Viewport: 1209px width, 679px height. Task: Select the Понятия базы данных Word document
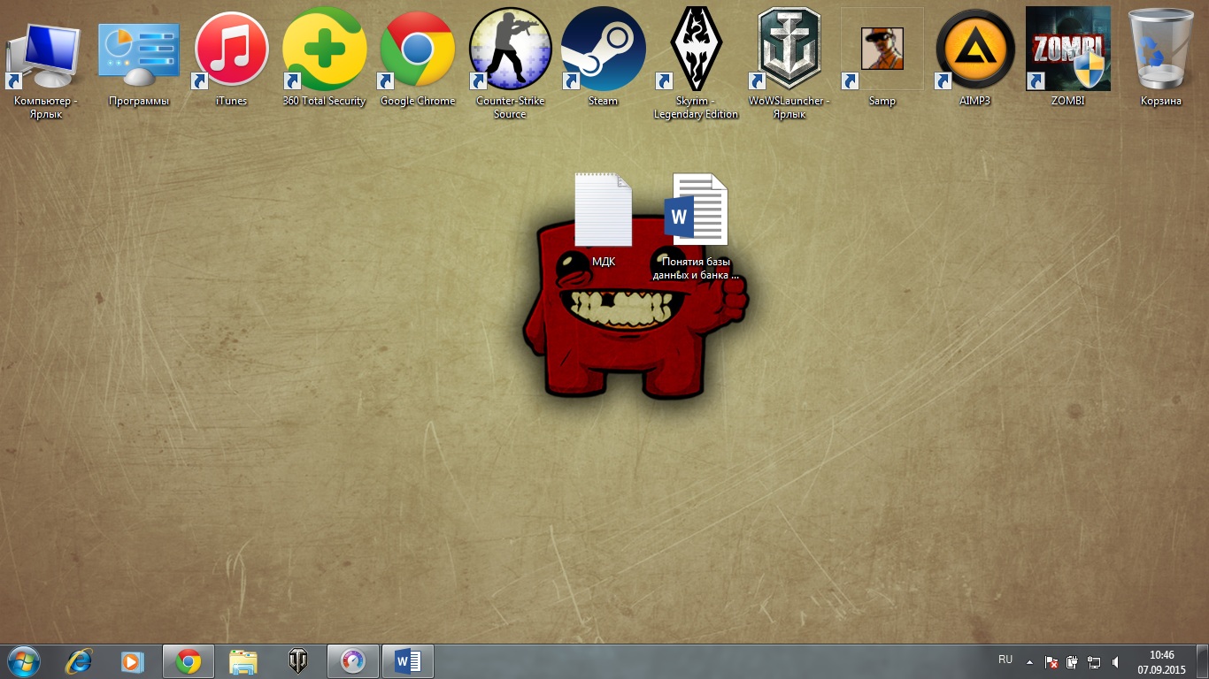696,227
